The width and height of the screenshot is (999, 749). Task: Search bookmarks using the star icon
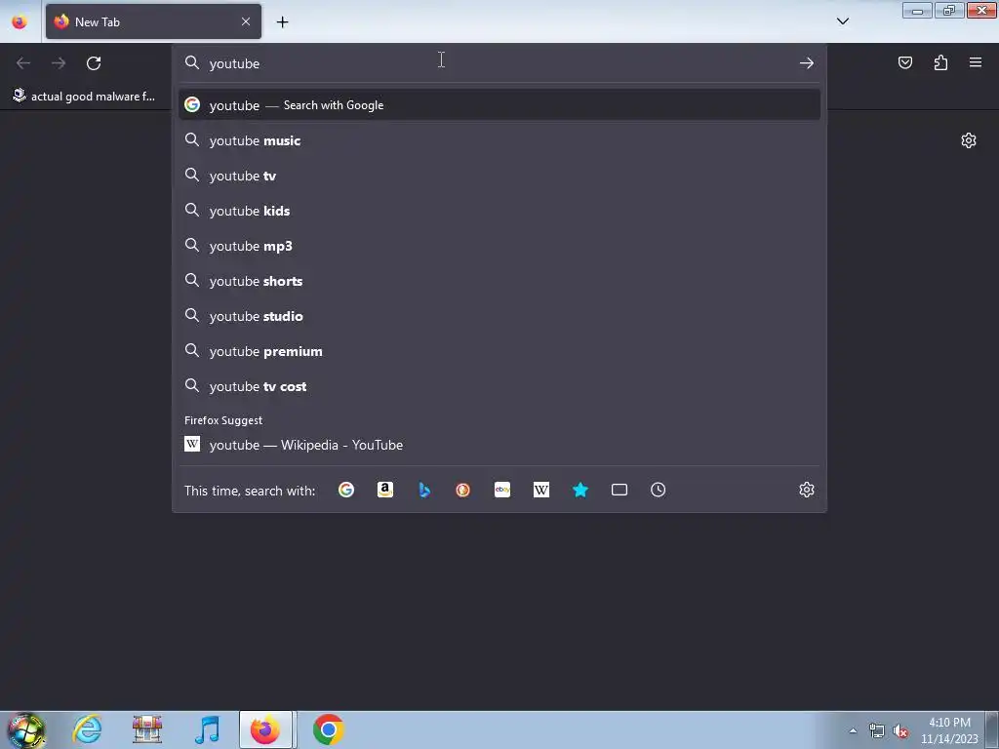[580, 490]
